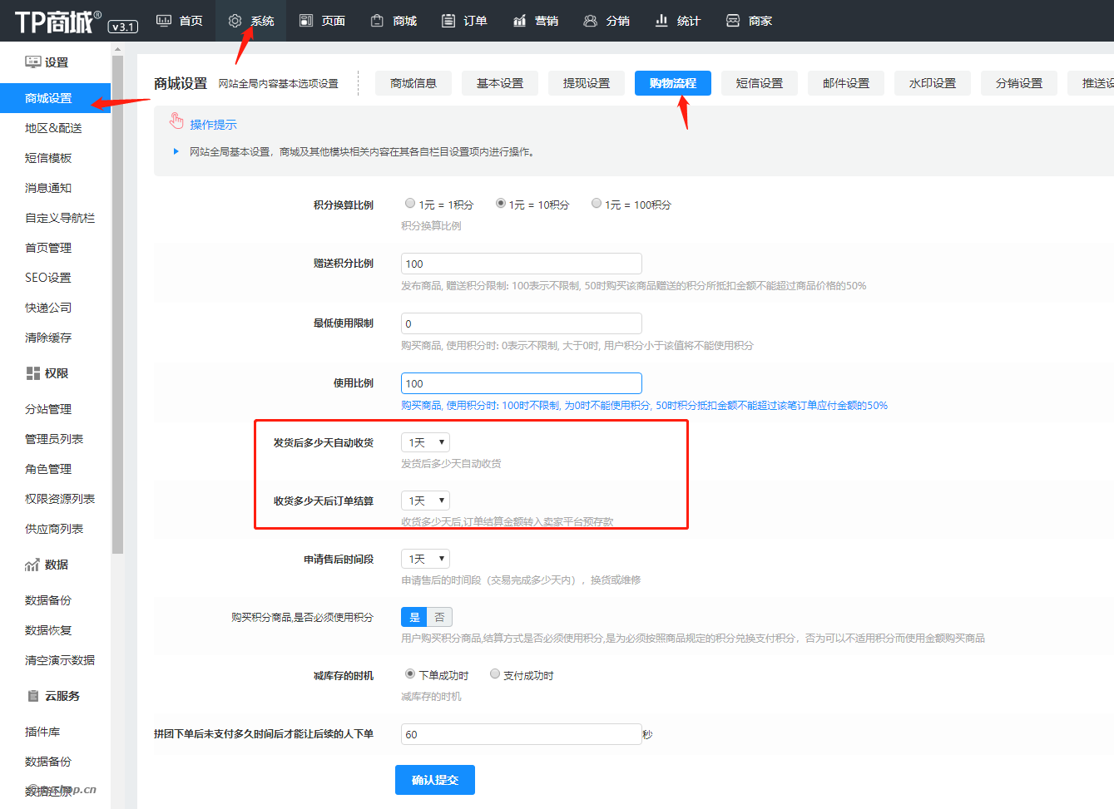
Task: Open the 收货多少天后订单结算 dropdown
Action: point(426,501)
